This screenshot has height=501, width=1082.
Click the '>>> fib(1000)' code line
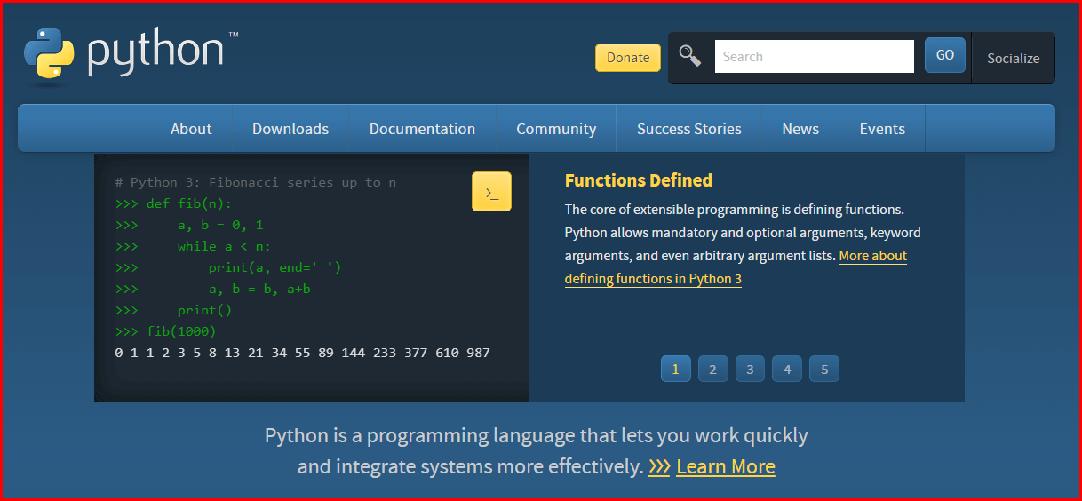click(165, 331)
